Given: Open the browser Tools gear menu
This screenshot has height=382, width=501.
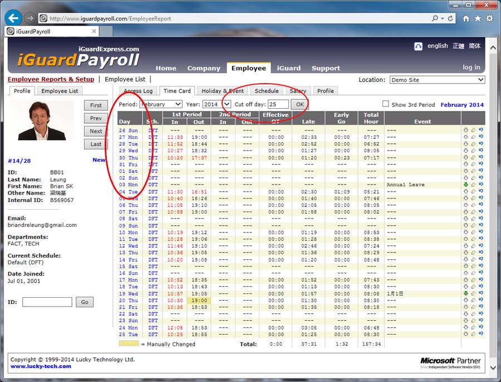Looking at the screenshot, I should pos(489,18).
